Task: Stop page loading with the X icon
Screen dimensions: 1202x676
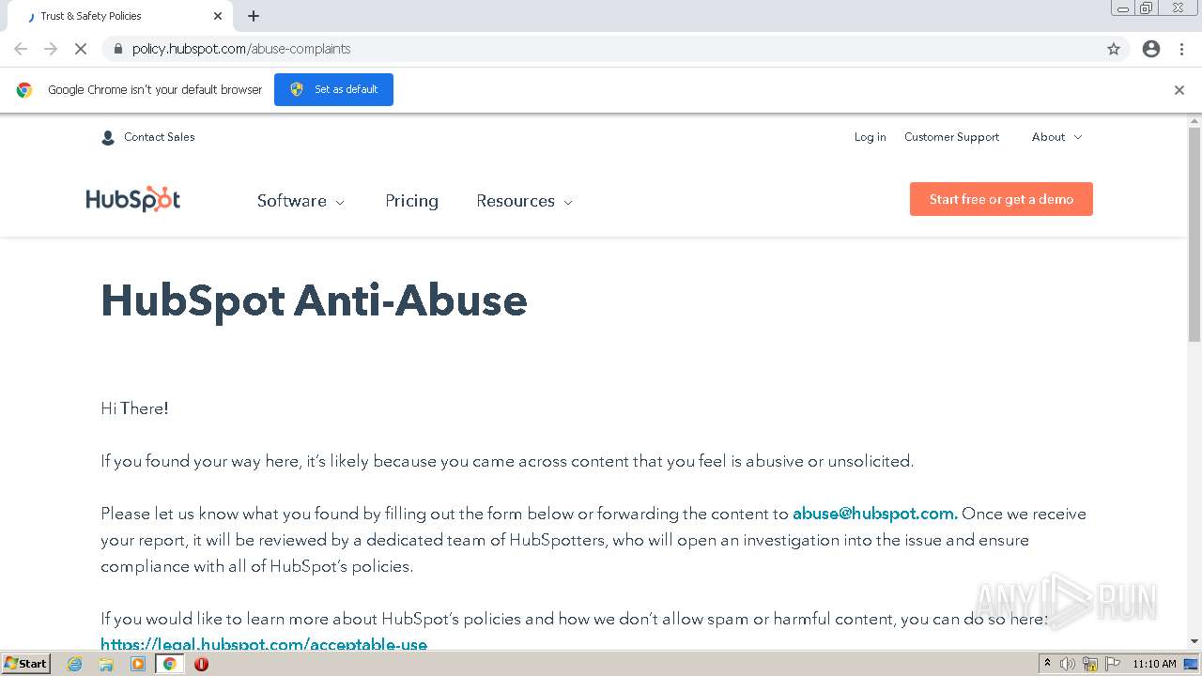Action: 81,49
